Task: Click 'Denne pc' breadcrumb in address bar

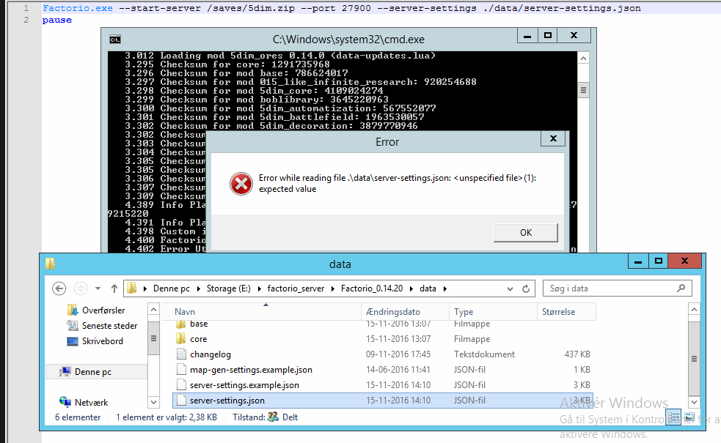Action: click(x=172, y=288)
